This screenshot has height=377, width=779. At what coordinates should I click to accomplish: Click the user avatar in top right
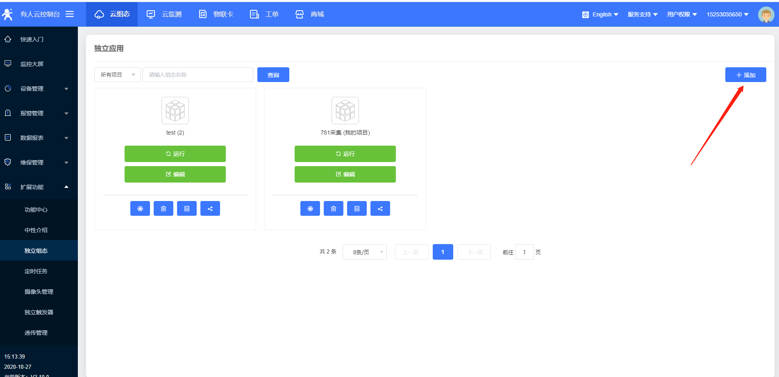pos(765,15)
